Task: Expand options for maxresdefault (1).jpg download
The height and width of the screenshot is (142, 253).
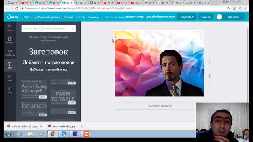Action: [81, 126]
